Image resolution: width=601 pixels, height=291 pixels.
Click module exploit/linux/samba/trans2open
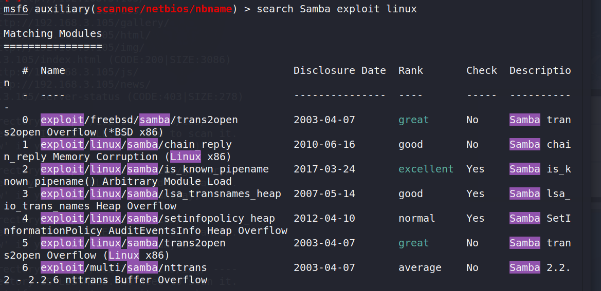point(133,243)
